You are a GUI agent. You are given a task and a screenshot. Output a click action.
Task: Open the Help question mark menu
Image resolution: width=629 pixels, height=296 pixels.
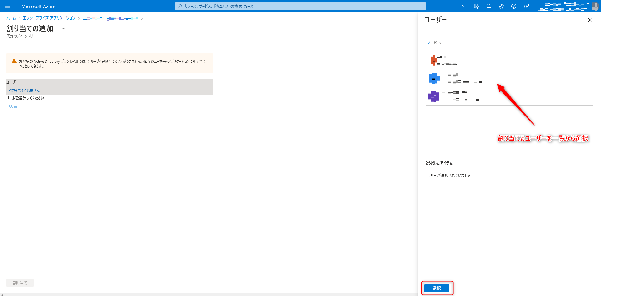(514, 6)
